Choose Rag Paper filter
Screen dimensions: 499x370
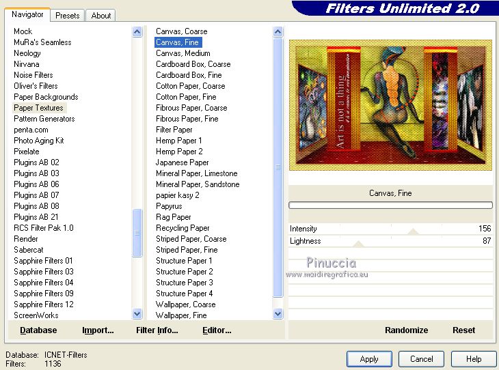point(174,217)
